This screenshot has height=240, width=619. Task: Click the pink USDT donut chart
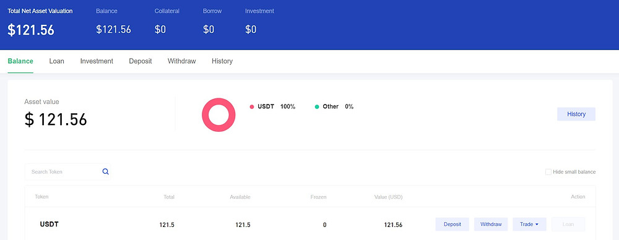pos(219,115)
